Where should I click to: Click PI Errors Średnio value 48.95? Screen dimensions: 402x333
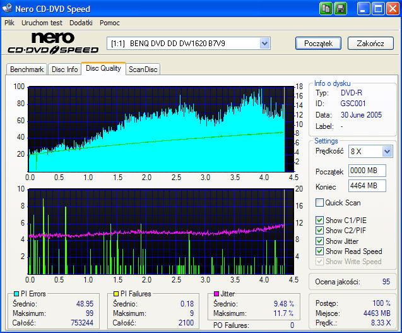(x=85, y=304)
